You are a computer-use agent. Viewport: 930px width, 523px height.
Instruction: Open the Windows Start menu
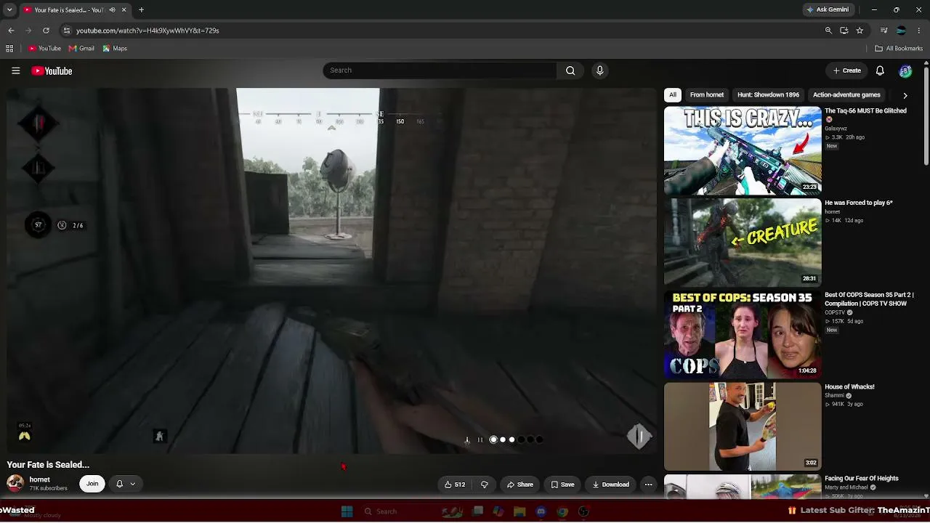coord(347,511)
